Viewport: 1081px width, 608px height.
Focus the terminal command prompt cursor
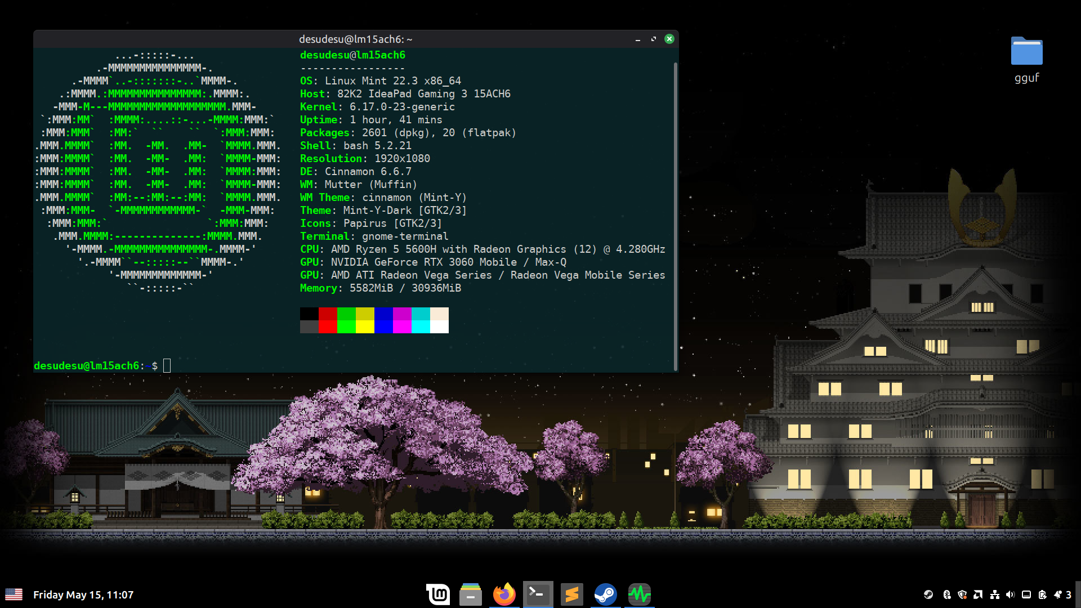point(167,366)
